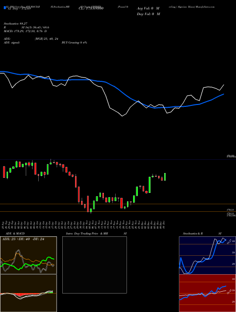236x312 pixels.
Task: Click the "Intra Day Trading Price & MRSI" heading
Action: pyautogui.click(x=96, y=234)
